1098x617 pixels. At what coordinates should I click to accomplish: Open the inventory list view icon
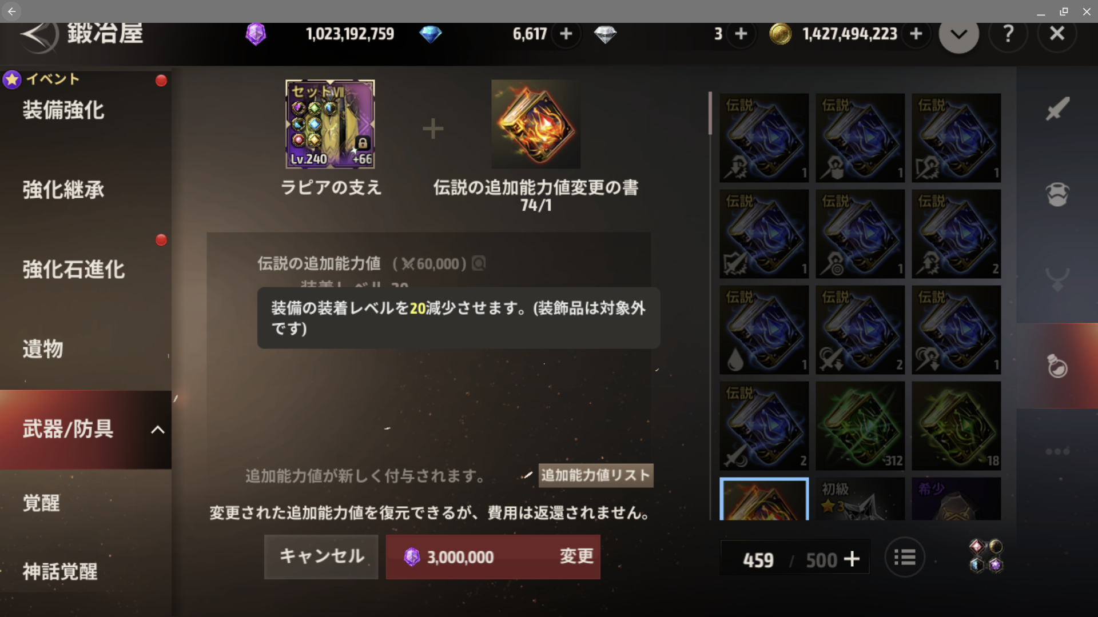[905, 557]
